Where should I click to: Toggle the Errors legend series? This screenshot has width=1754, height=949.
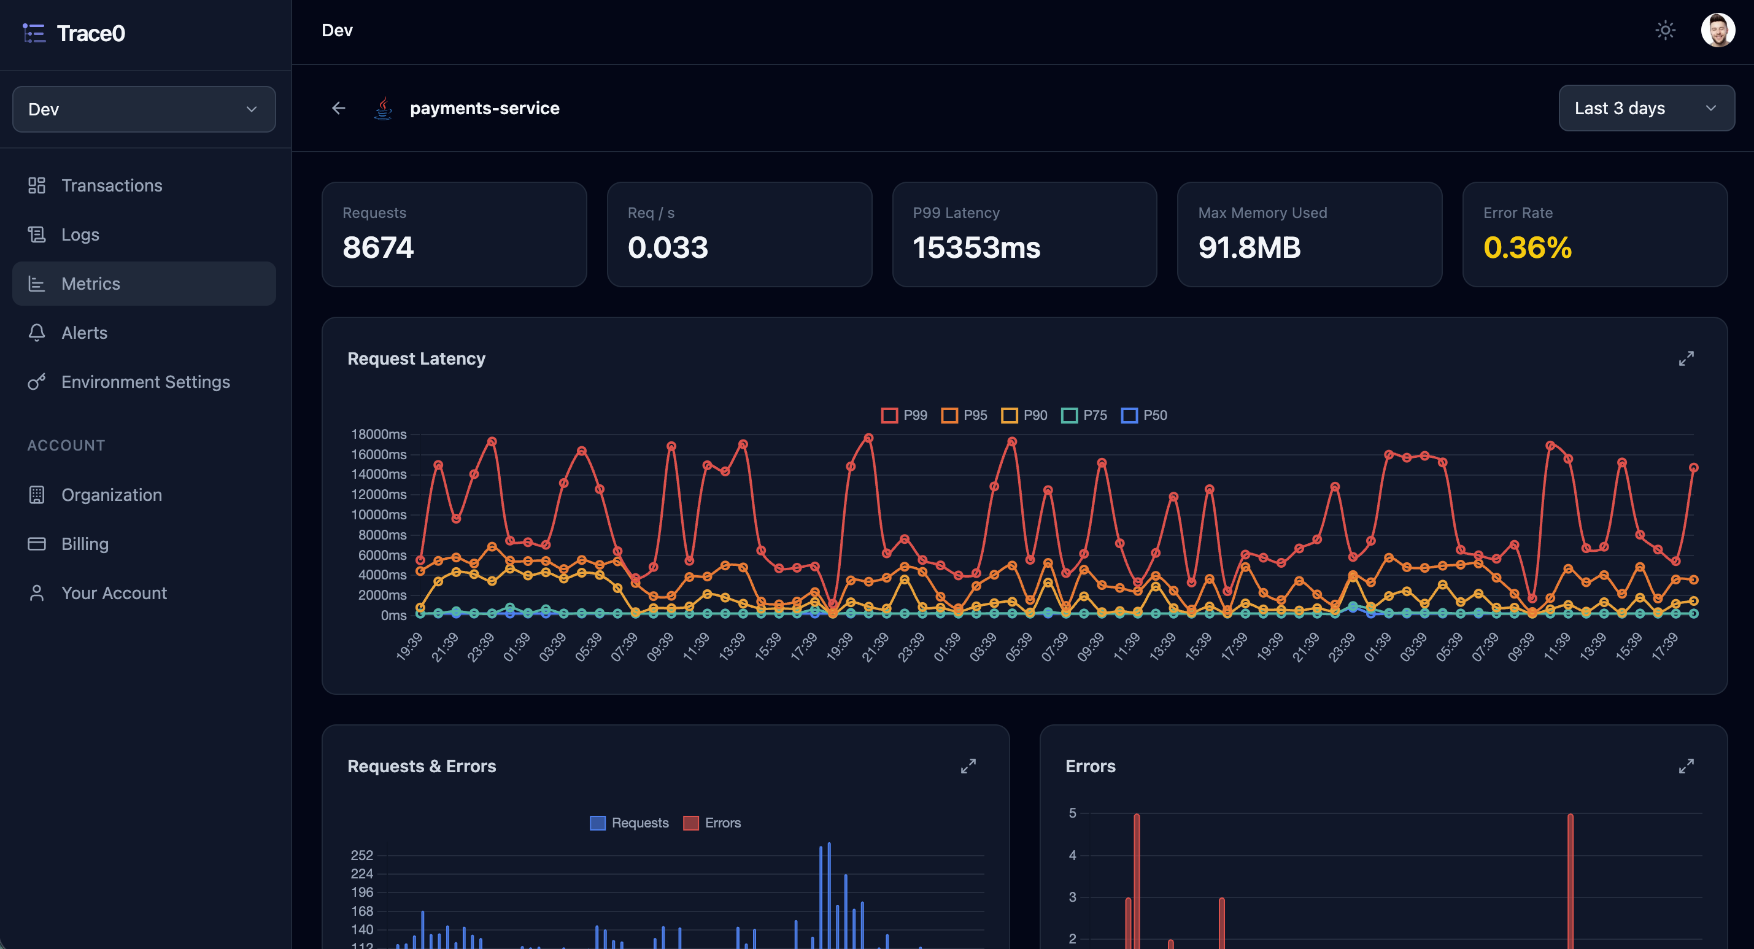point(711,823)
